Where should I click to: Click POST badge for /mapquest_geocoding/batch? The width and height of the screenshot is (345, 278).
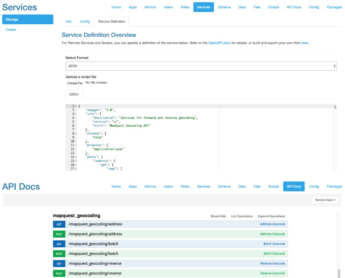59,254
